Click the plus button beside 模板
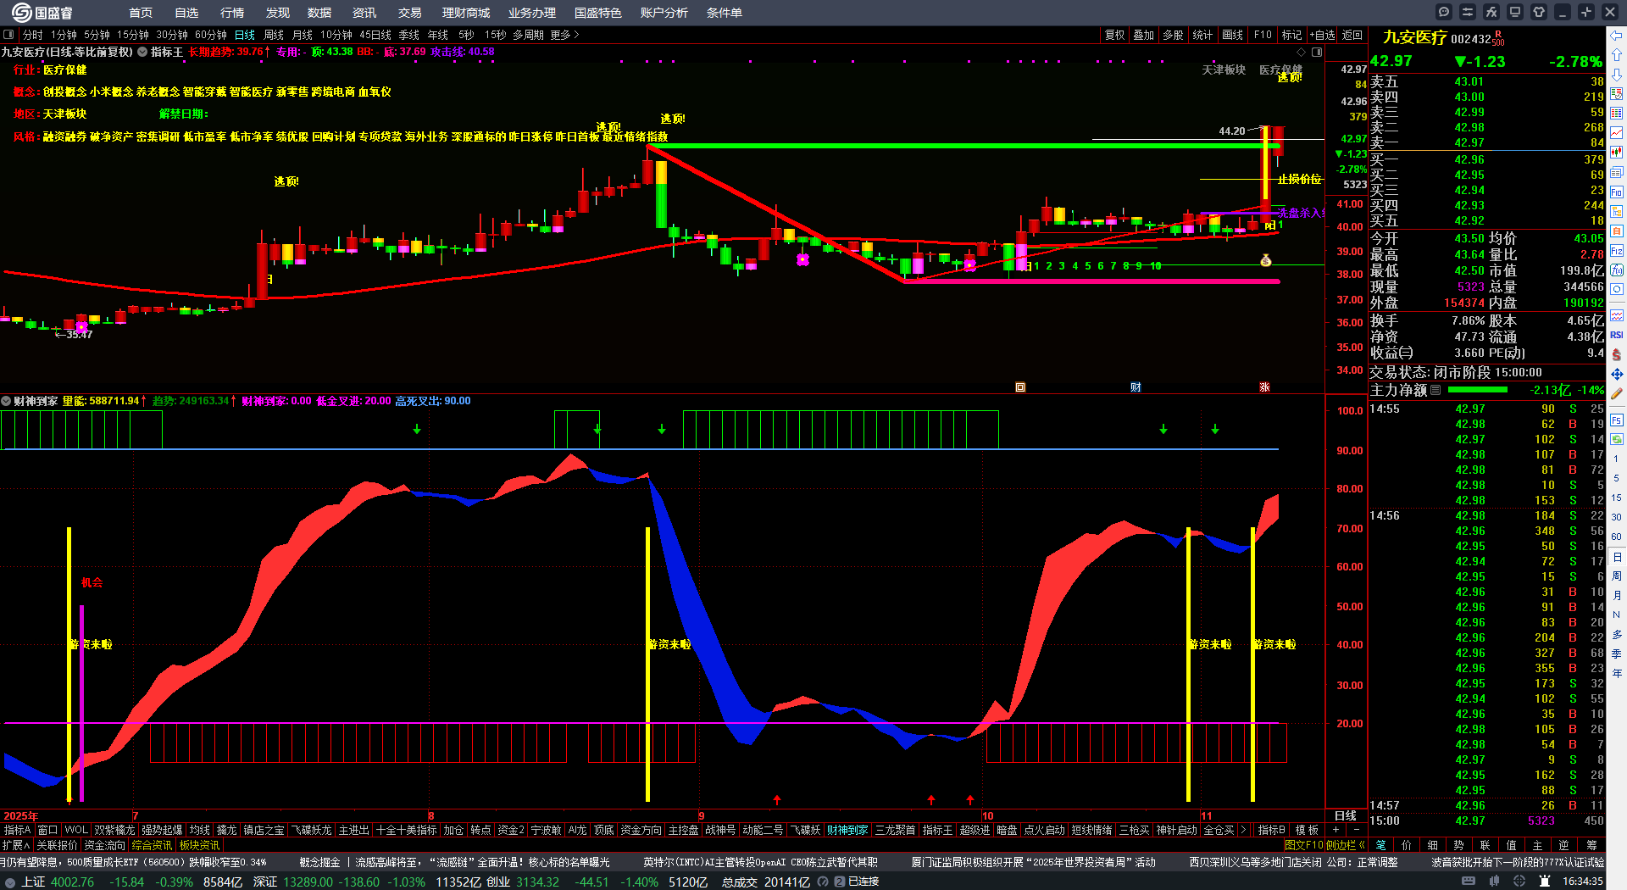 1336,830
